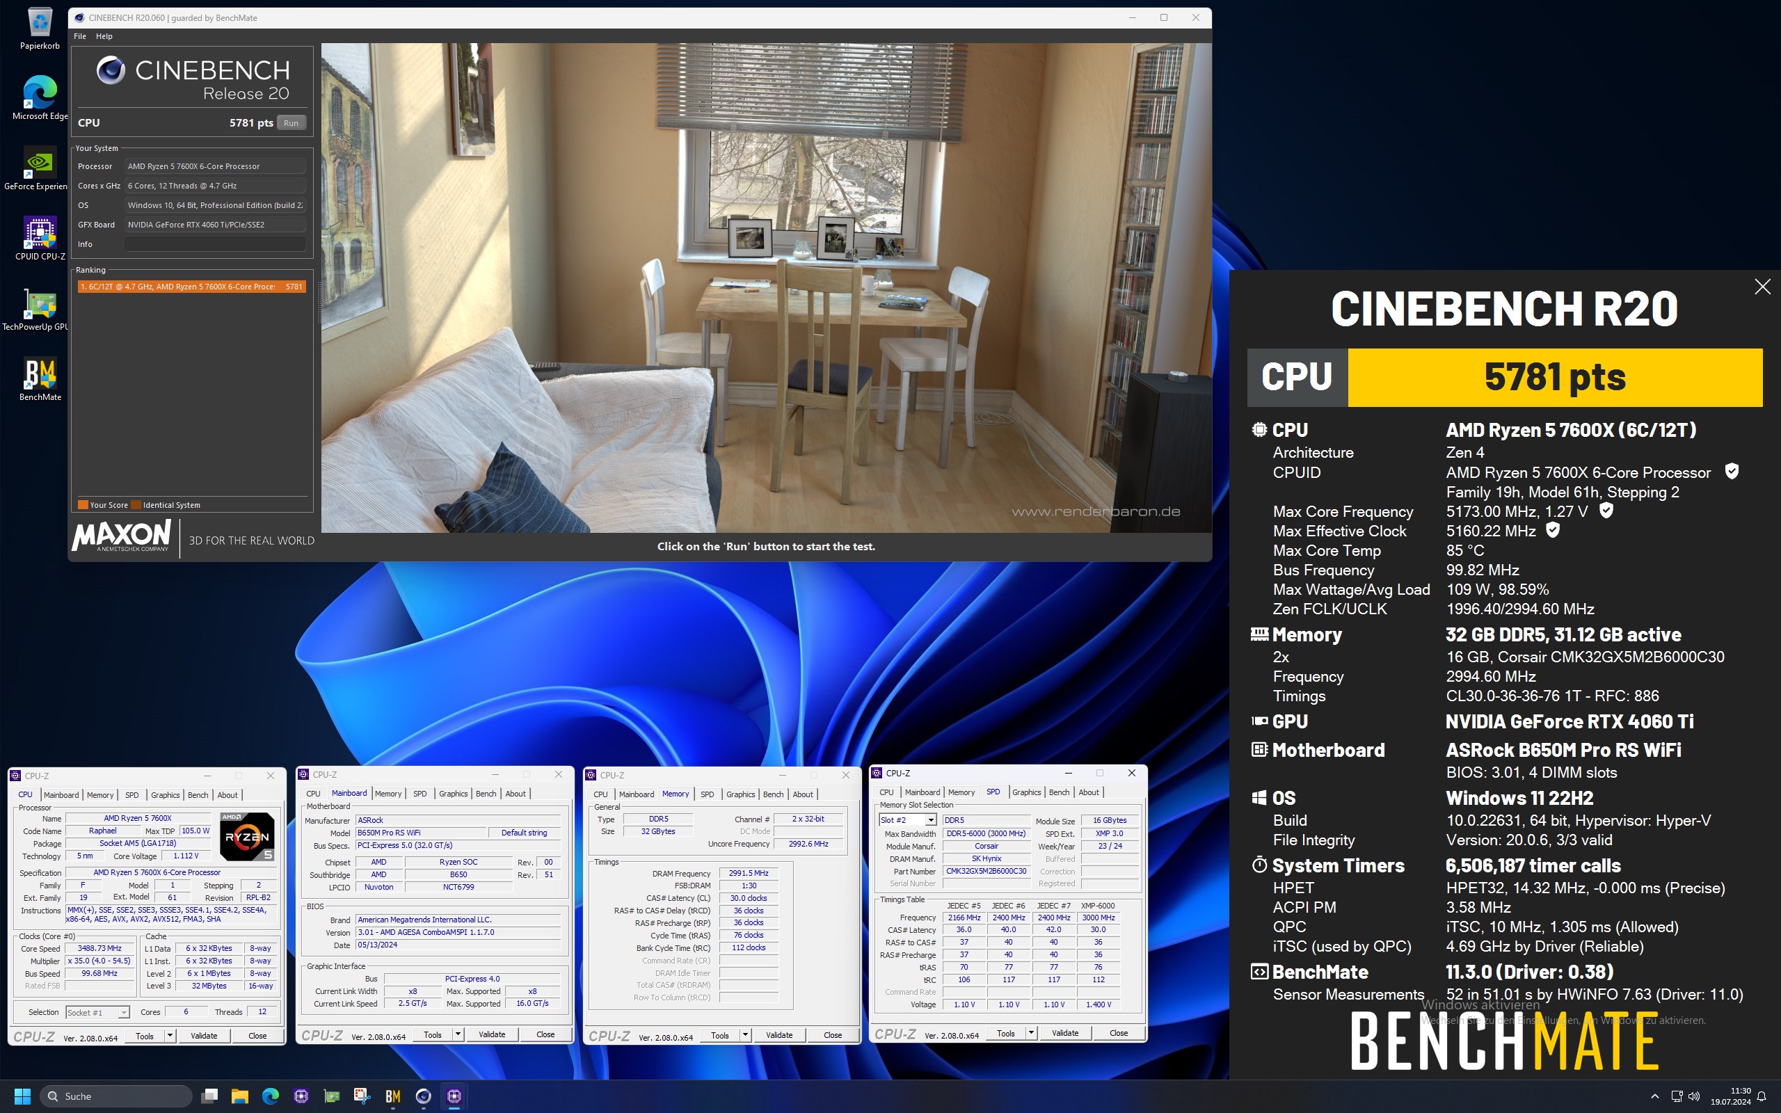This screenshot has height=1113, width=1781.
Task: Click Validate in the CPU-Z SPD window
Action: (1065, 1033)
